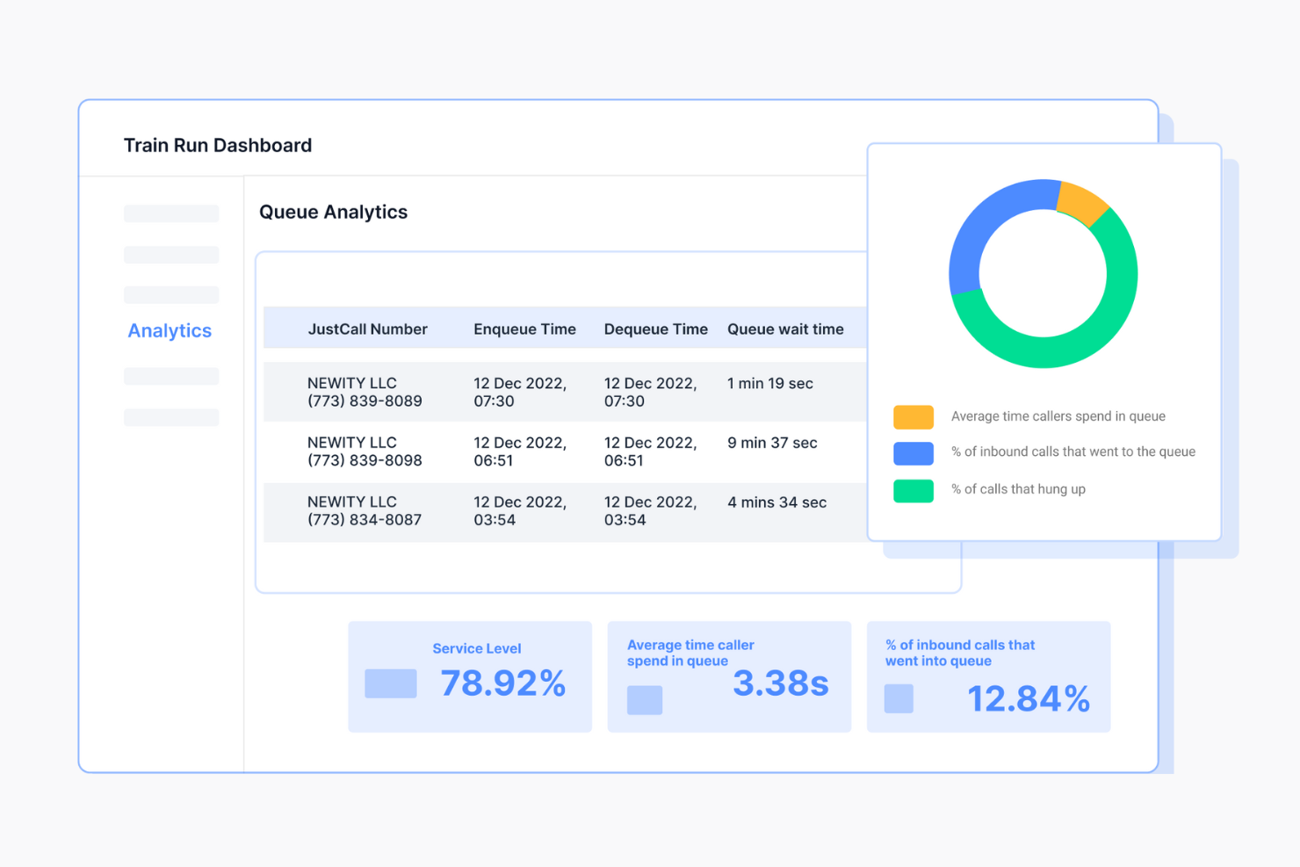The image size is (1300, 867).
Task: Click the Service Level card icon placeholder
Action: tap(391, 683)
